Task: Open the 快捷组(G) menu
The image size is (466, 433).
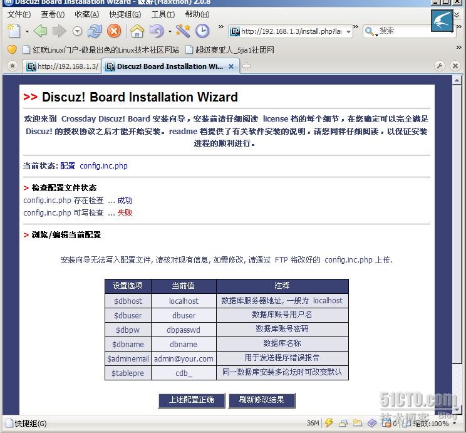Action: click(x=125, y=14)
